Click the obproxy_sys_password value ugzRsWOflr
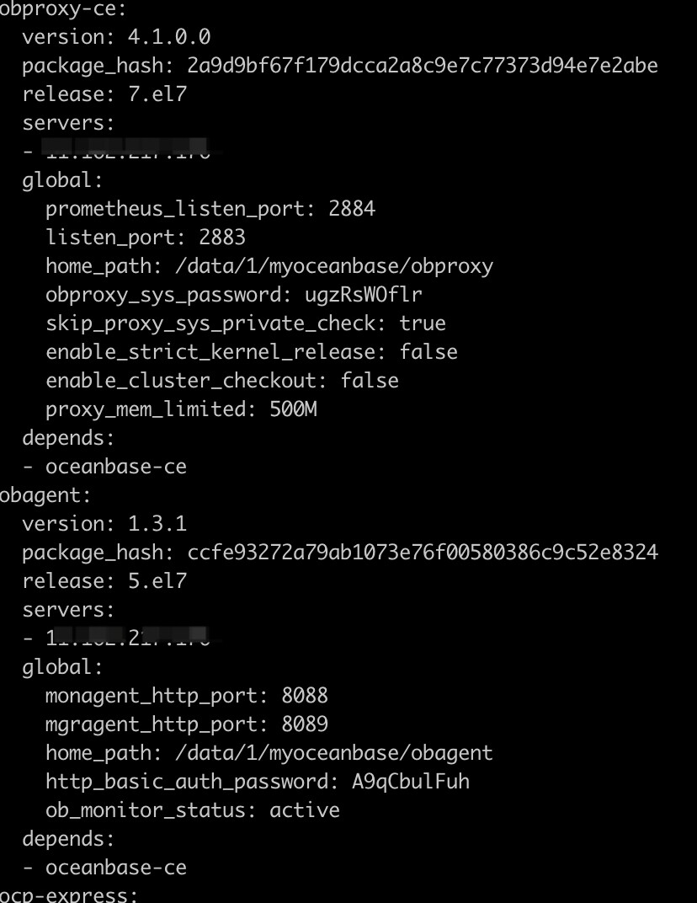The image size is (697, 903). pyautogui.click(x=363, y=295)
